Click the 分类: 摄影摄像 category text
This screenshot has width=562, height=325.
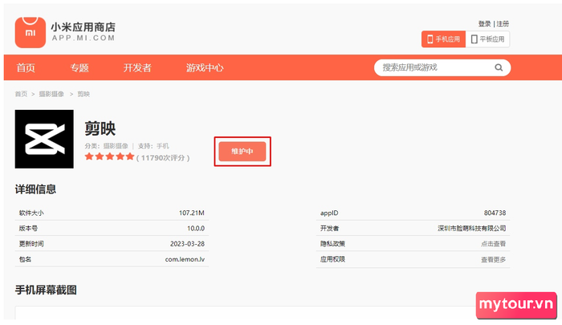tap(107, 146)
